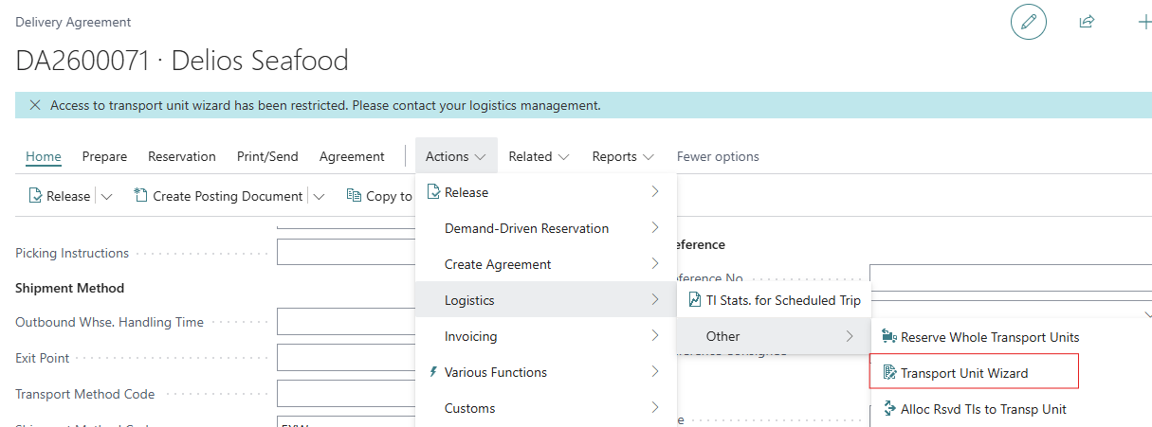Open the Agreement tab
This screenshot has height=427, width=1152.
point(352,156)
